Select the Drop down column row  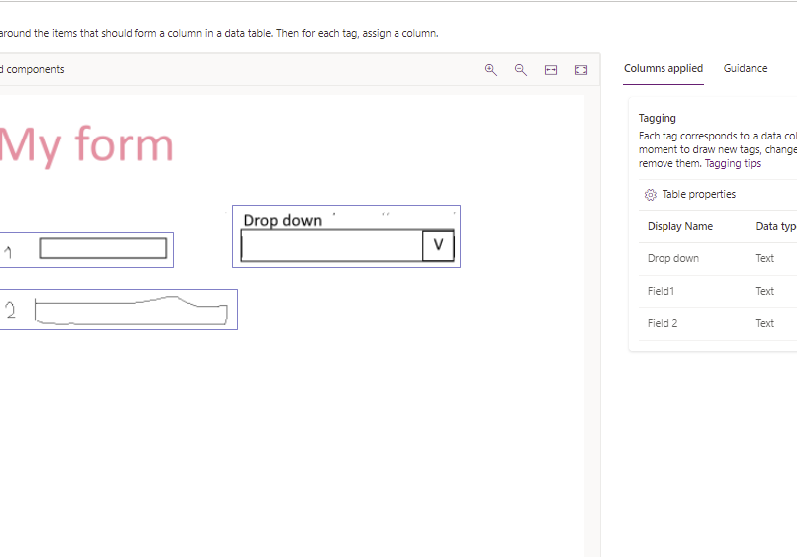pos(717,259)
